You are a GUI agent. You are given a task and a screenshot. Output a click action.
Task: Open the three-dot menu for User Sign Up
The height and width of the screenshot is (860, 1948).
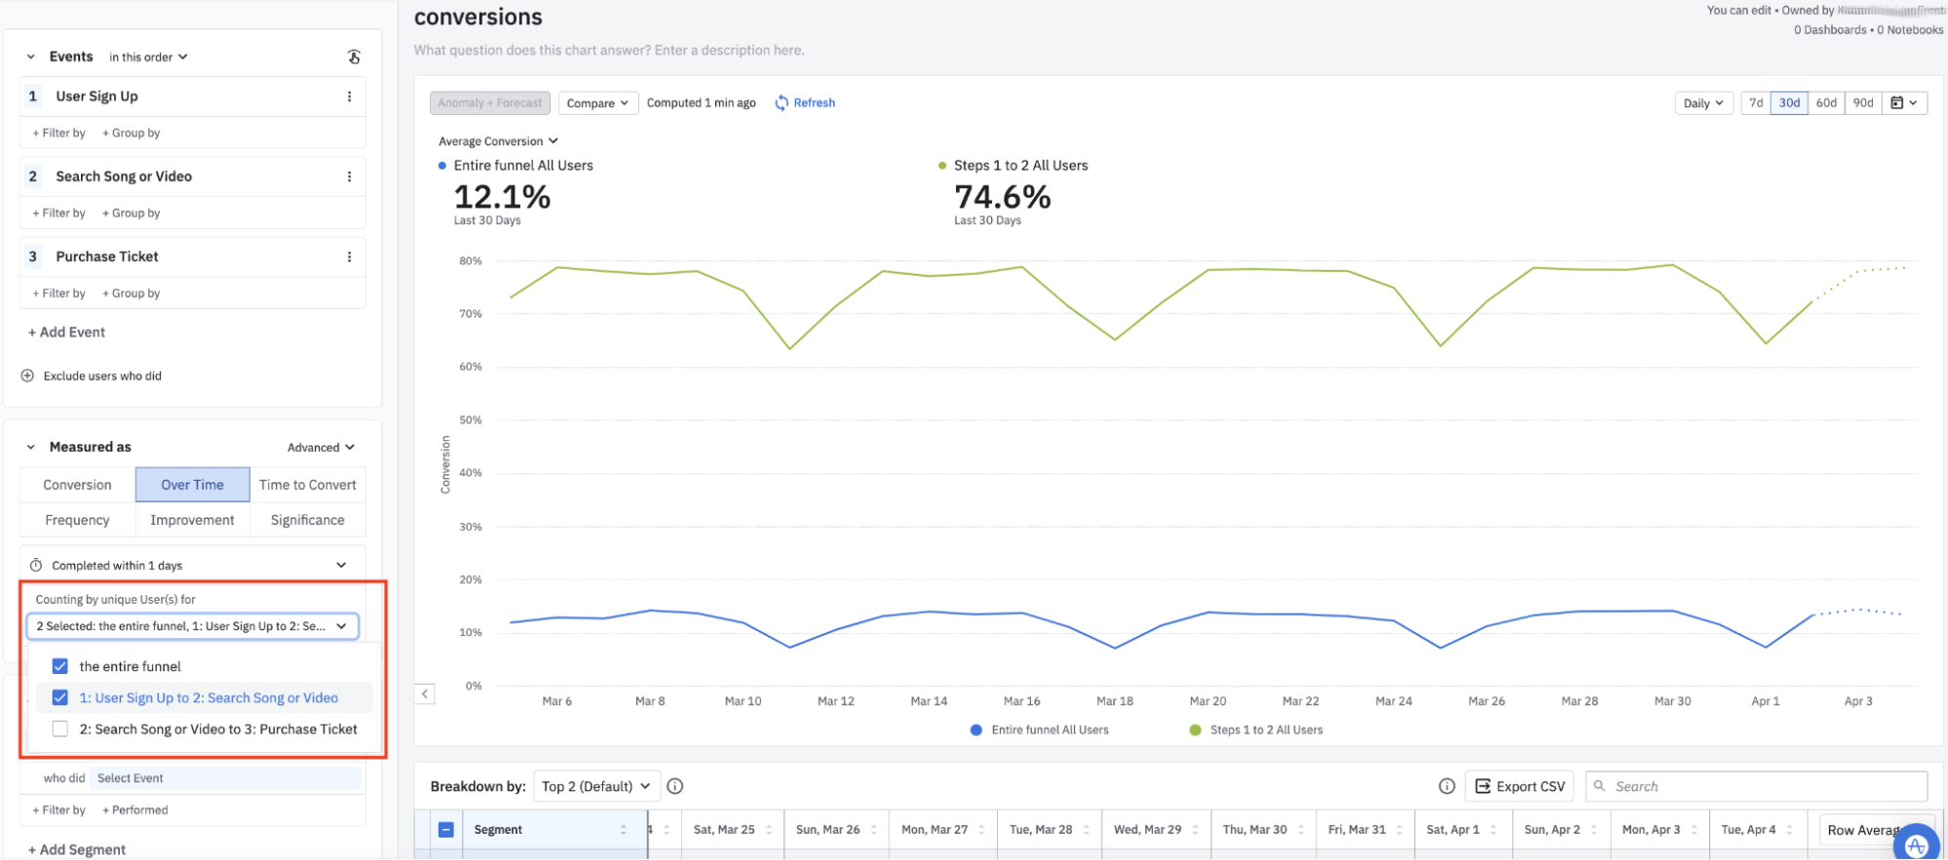[349, 96]
